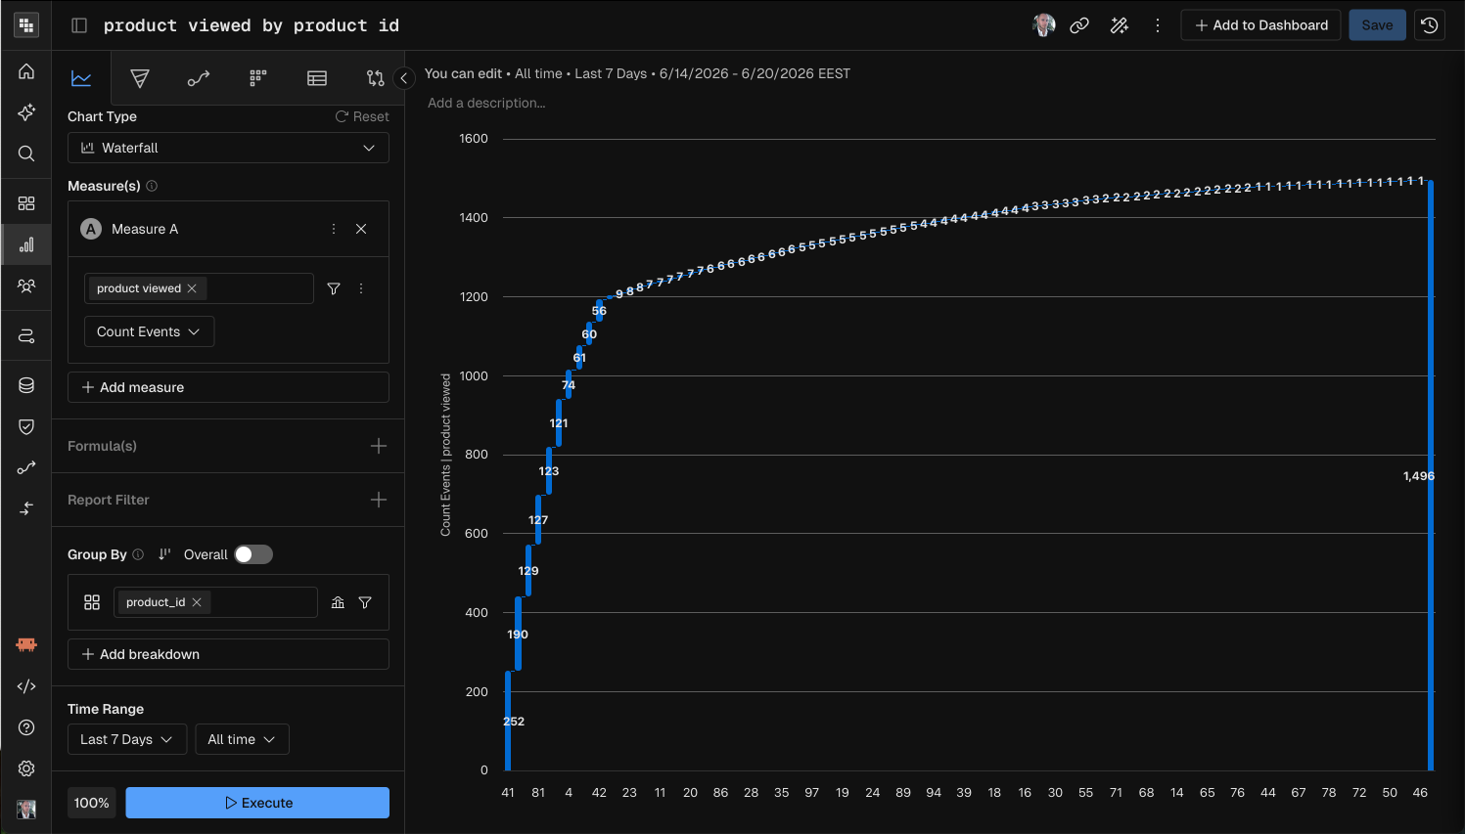Open Measure A three-dot options
Viewport: 1465px width, 834px height.
click(334, 229)
